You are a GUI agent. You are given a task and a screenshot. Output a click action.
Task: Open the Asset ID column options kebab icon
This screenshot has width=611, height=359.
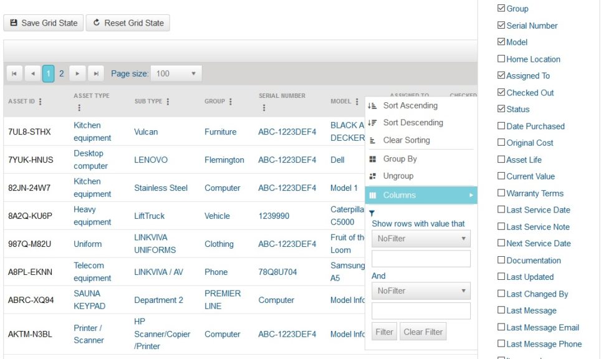point(39,101)
